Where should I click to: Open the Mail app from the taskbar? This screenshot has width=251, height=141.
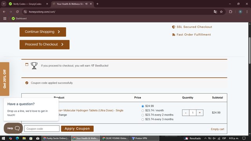click(x=38, y=138)
